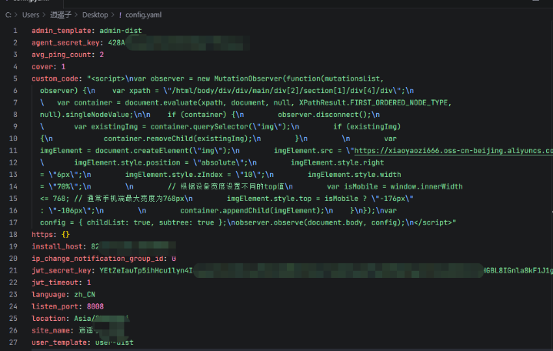Click container.appendChild(imgElement) text
The image size is (553, 351).
[x=251, y=211]
